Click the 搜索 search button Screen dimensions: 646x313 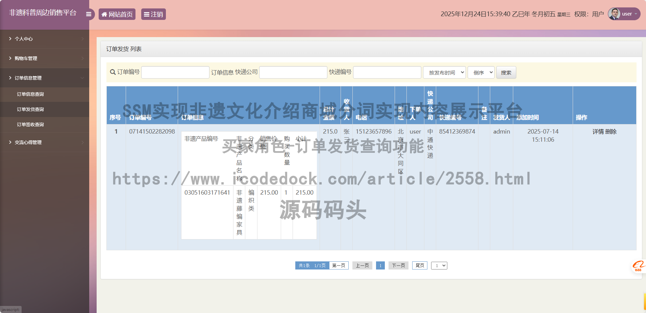click(x=506, y=72)
